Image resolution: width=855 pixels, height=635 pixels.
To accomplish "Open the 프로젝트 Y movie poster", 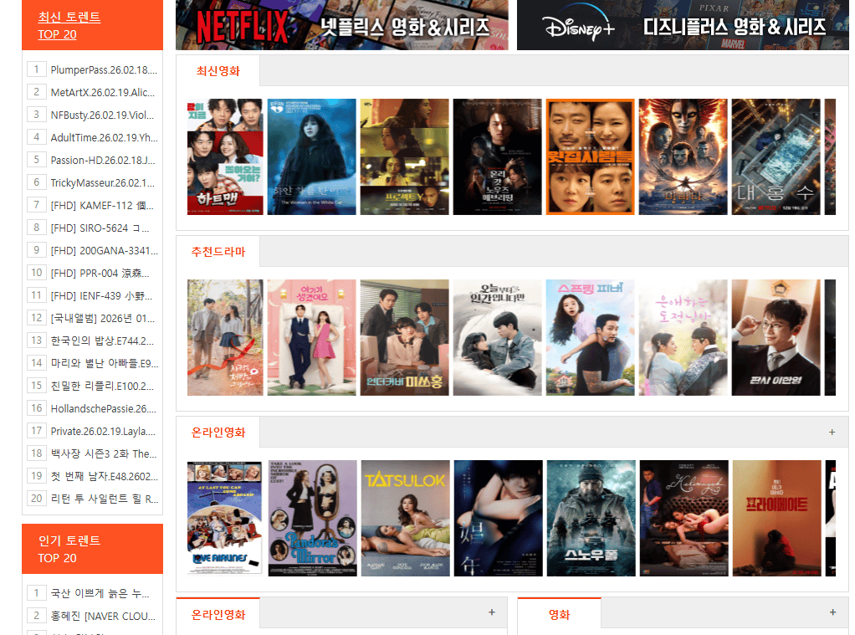I will pos(405,156).
